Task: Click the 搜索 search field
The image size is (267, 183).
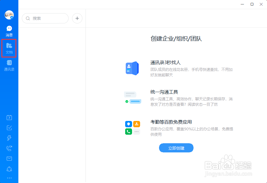Action: coord(45,18)
